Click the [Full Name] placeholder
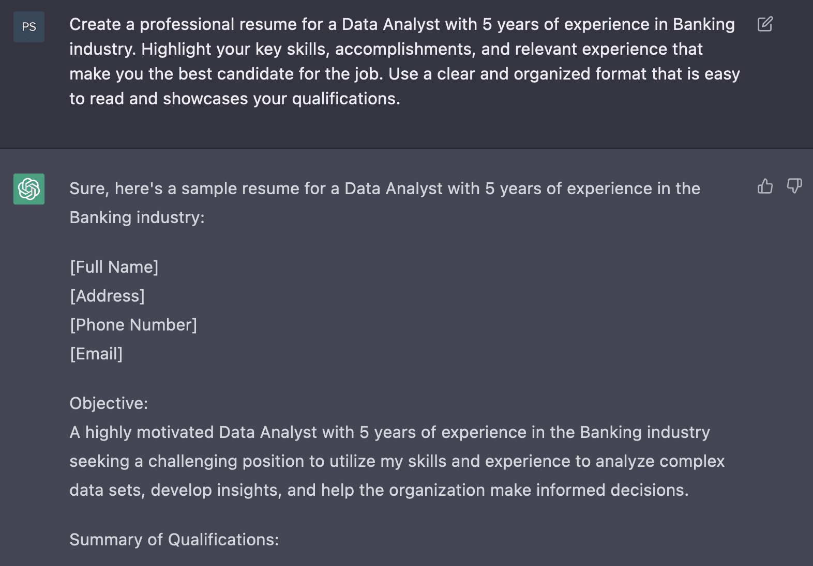 tap(114, 267)
